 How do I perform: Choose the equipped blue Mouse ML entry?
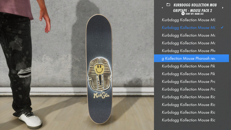189,27
